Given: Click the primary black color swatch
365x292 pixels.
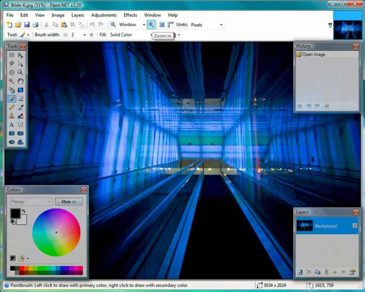Looking at the screenshot, I should click(15, 214).
